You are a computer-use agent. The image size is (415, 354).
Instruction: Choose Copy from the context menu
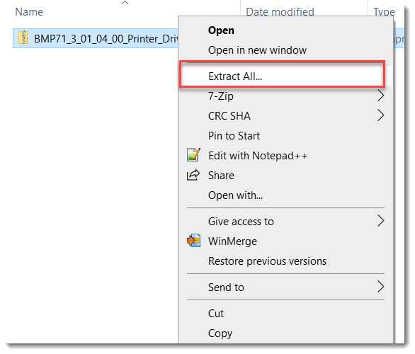coord(220,333)
